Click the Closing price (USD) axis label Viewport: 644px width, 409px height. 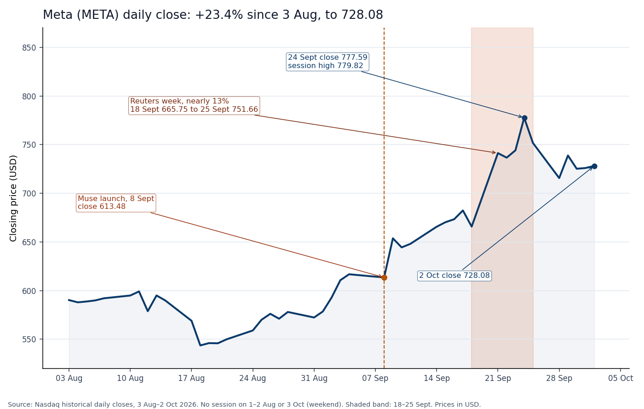pos(14,198)
